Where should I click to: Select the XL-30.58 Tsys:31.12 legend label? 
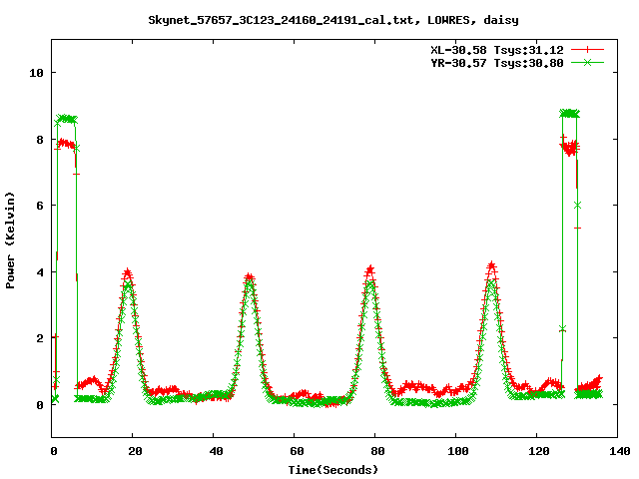[x=497, y=50]
